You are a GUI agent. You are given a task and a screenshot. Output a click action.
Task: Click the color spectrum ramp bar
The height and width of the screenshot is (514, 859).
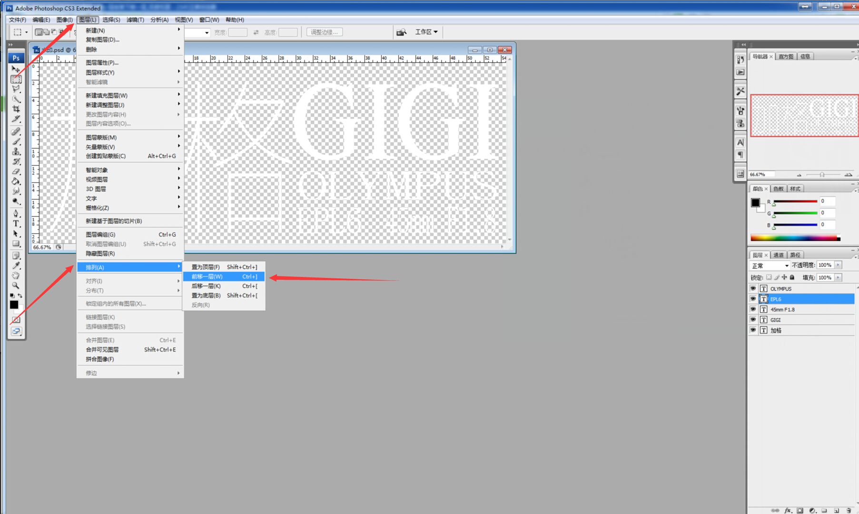[x=795, y=238]
